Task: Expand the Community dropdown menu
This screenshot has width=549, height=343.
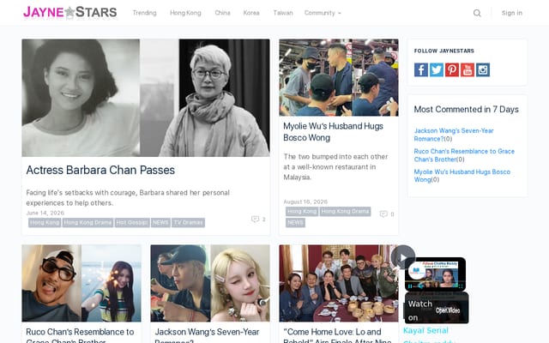Action: (x=323, y=13)
